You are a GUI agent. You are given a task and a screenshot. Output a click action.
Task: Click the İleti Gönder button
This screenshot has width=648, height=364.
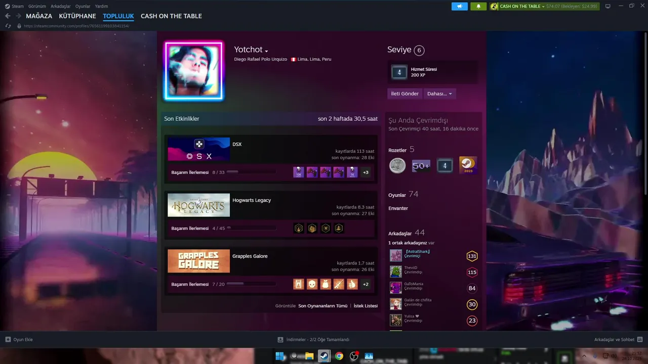click(x=404, y=94)
